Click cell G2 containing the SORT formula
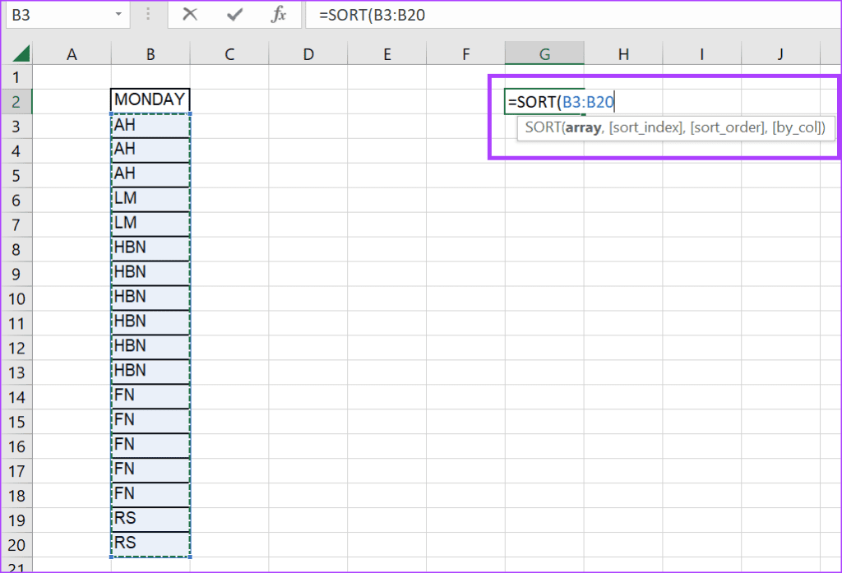Image resolution: width=842 pixels, height=573 pixels. [x=544, y=102]
